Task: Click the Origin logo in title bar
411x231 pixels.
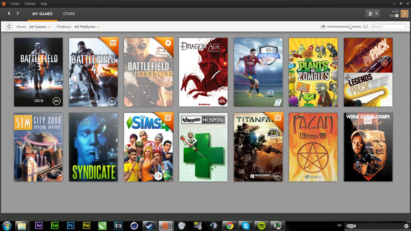Action: (4, 4)
